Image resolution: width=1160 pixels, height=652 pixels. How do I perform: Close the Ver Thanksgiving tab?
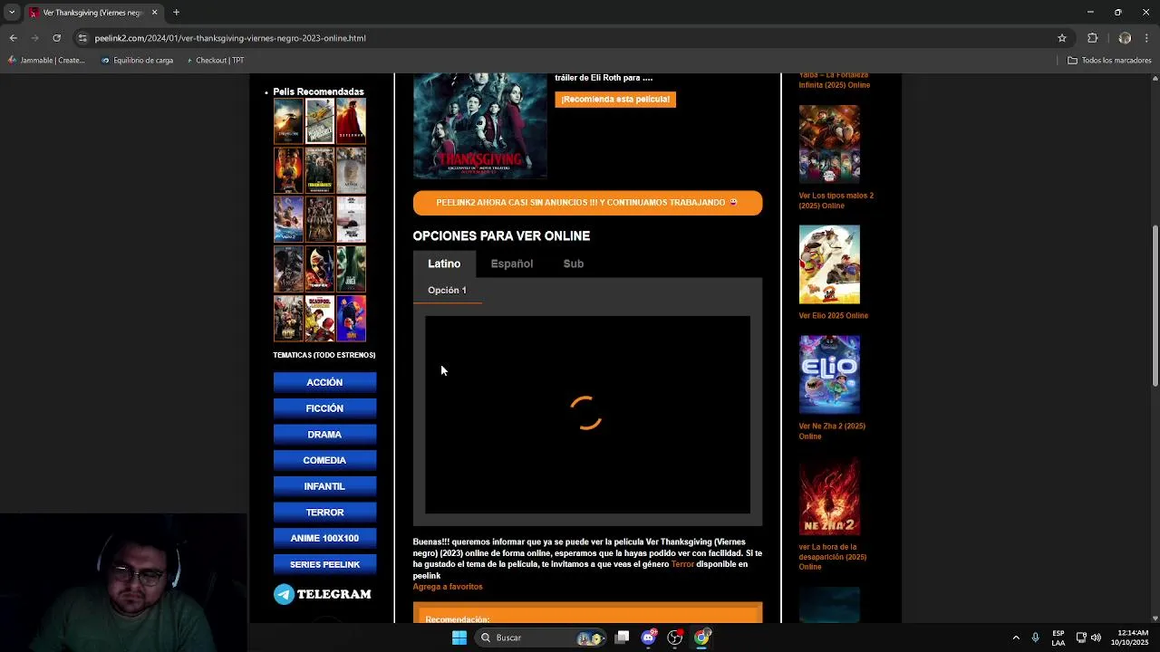[154, 13]
